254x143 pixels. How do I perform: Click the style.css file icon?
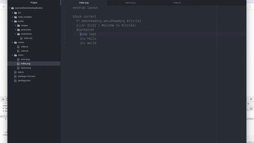21,38
